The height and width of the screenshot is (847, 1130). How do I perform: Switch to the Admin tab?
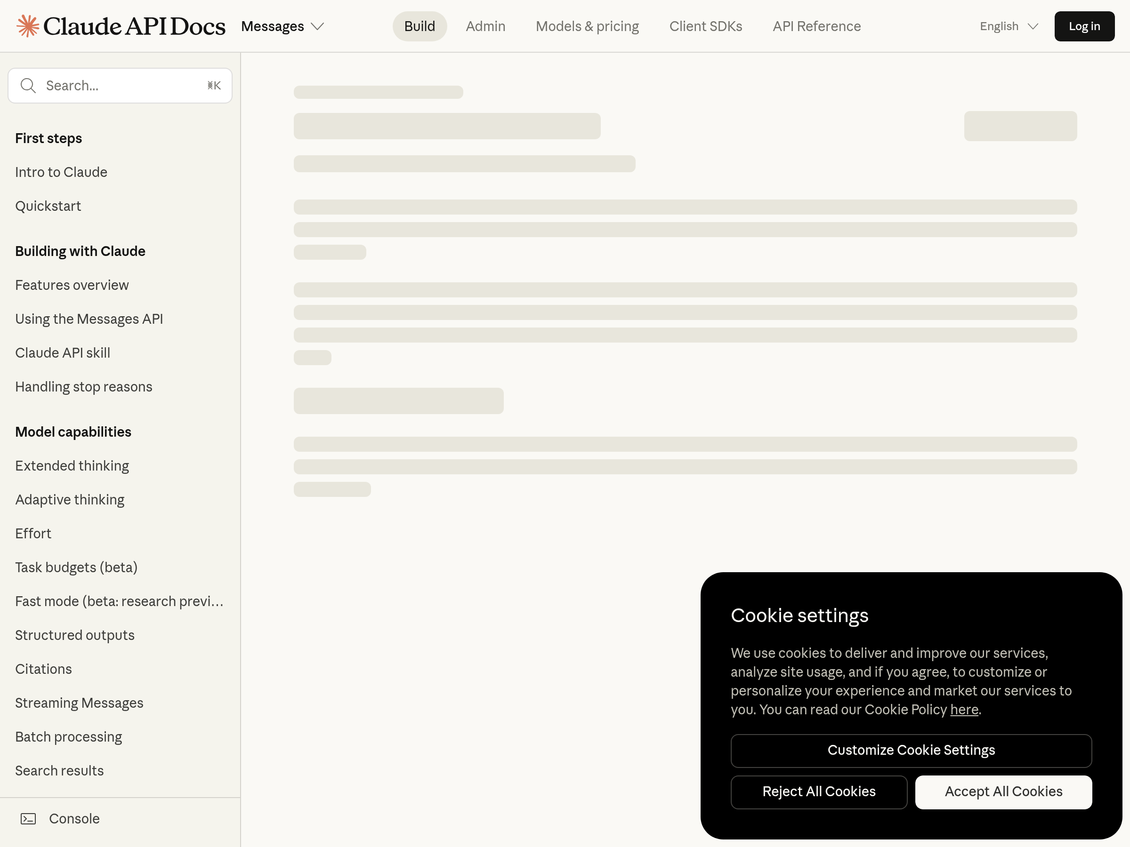pyautogui.click(x=485, y=26)
